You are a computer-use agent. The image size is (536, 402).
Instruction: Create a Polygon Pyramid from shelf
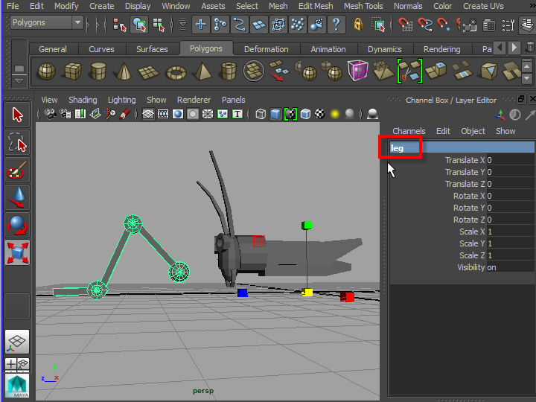pos(202,71)
